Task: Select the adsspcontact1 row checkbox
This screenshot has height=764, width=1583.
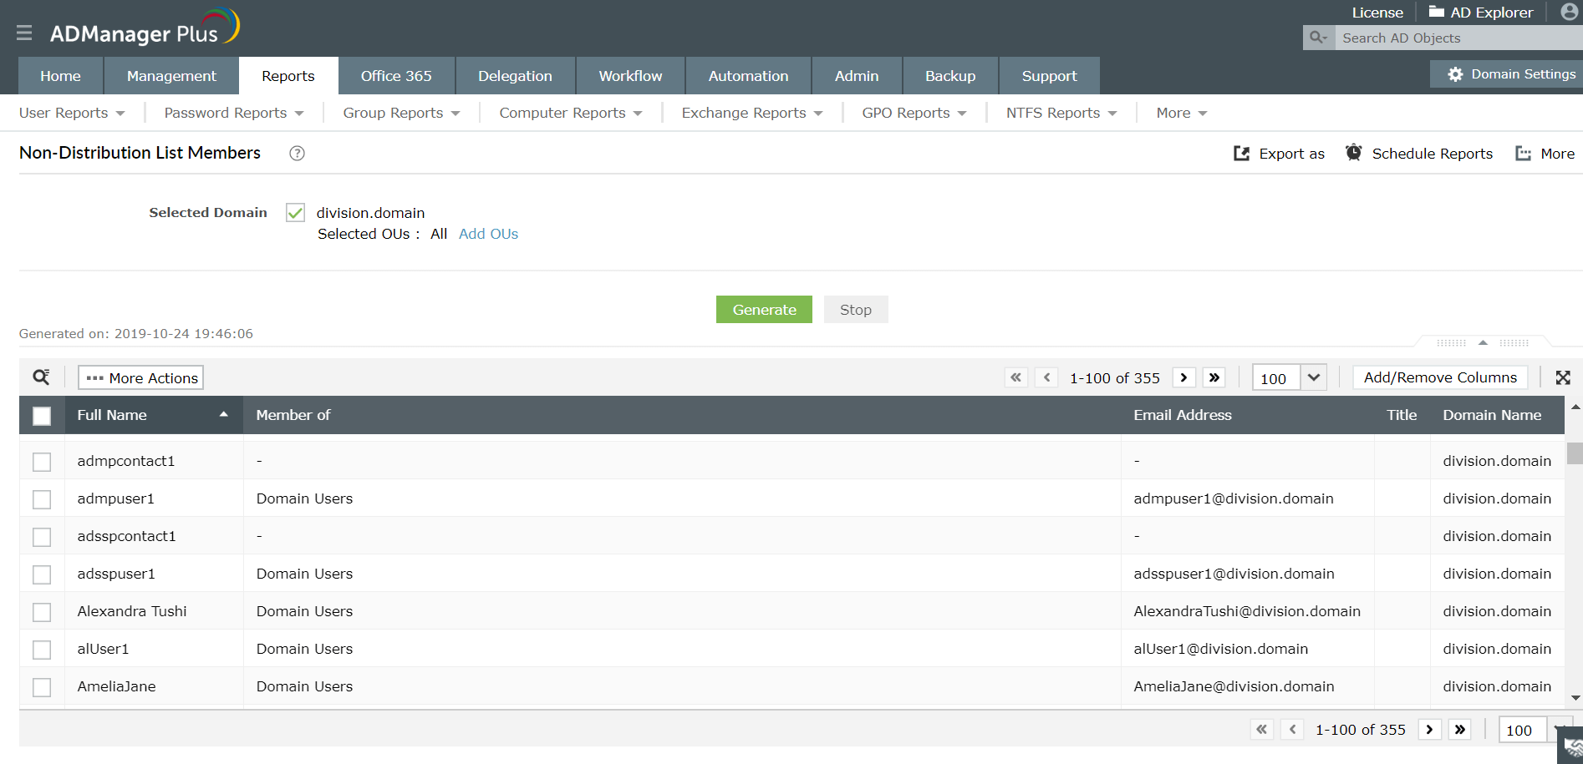Action: (x=42, y=537)
